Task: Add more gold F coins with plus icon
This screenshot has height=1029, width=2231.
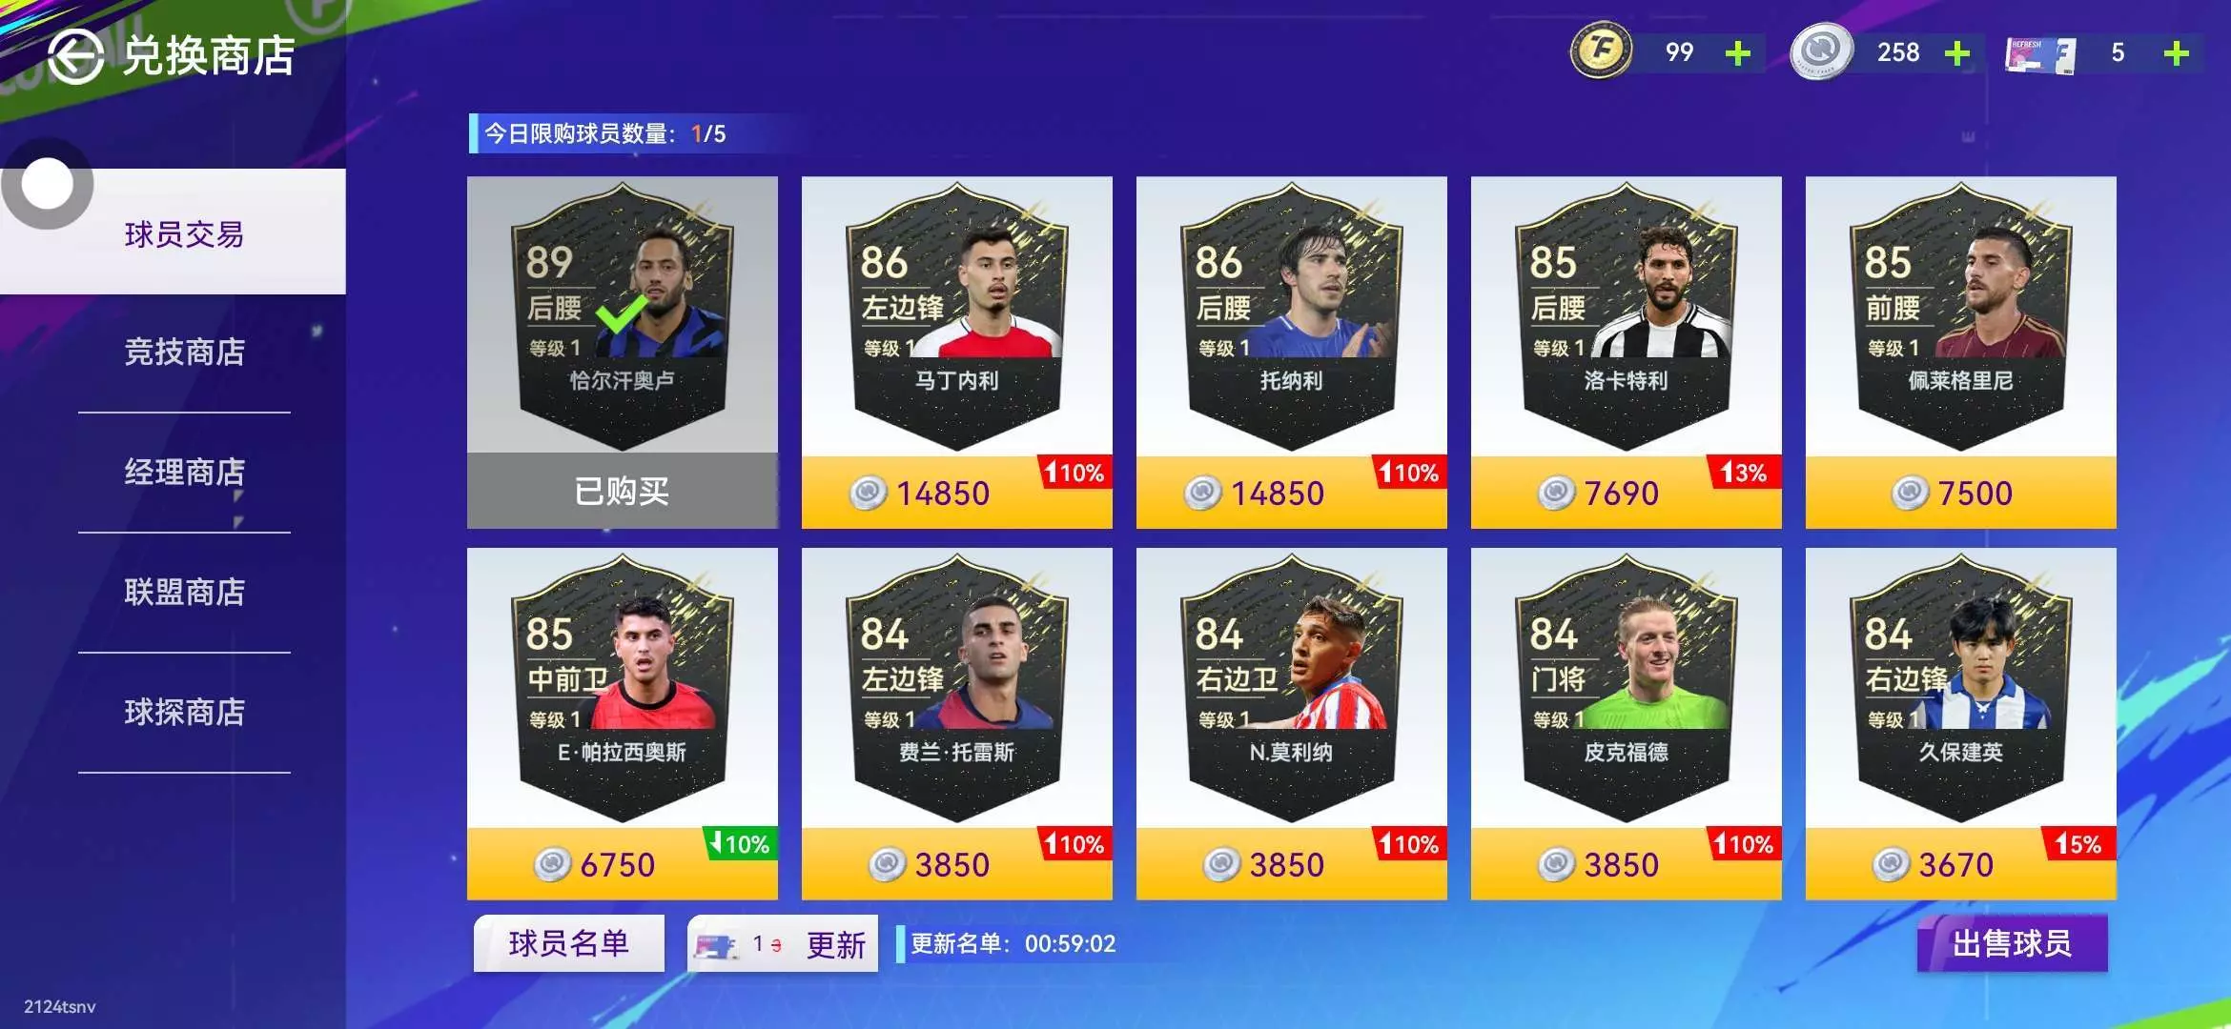Action: click(x=1738, y=53)
